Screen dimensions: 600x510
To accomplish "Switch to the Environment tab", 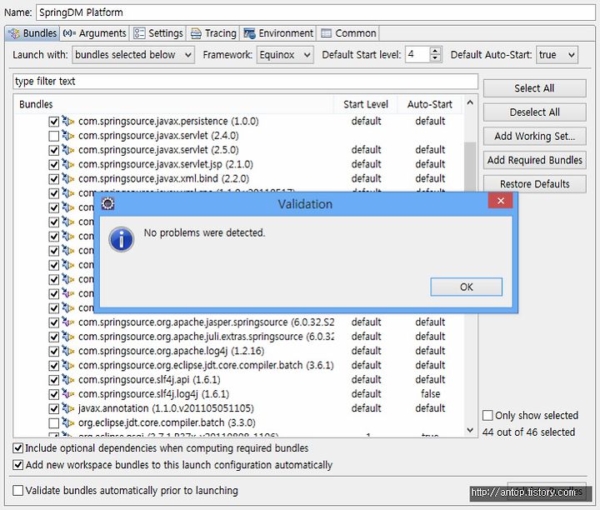I will [x=278, y=33].
